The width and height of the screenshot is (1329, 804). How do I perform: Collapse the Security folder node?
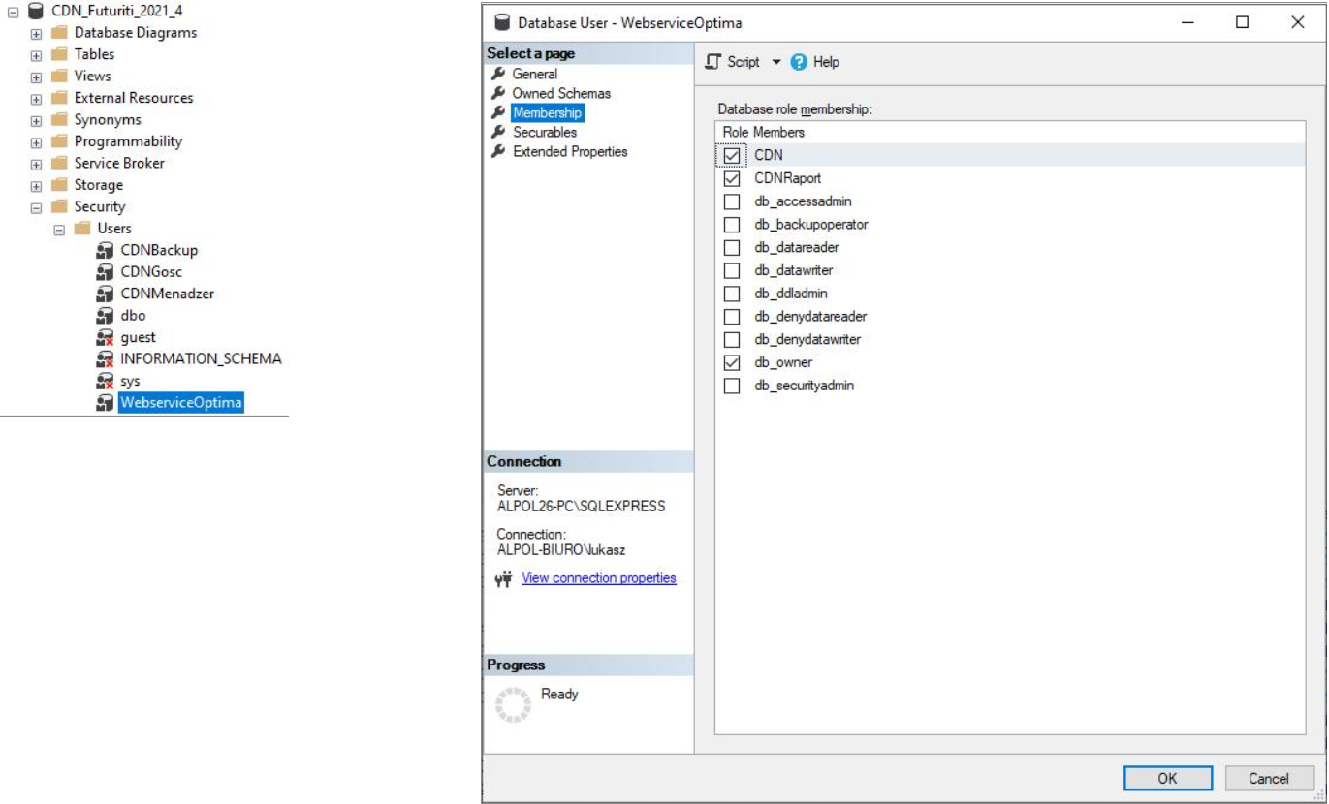coord(36,207)
